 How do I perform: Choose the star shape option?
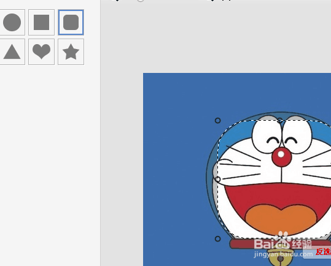[x=71, y=52]
